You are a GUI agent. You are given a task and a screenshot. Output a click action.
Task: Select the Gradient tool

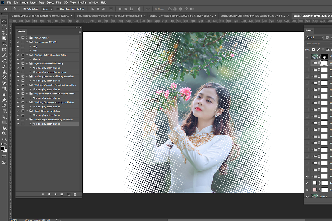(x=4, y=89)
